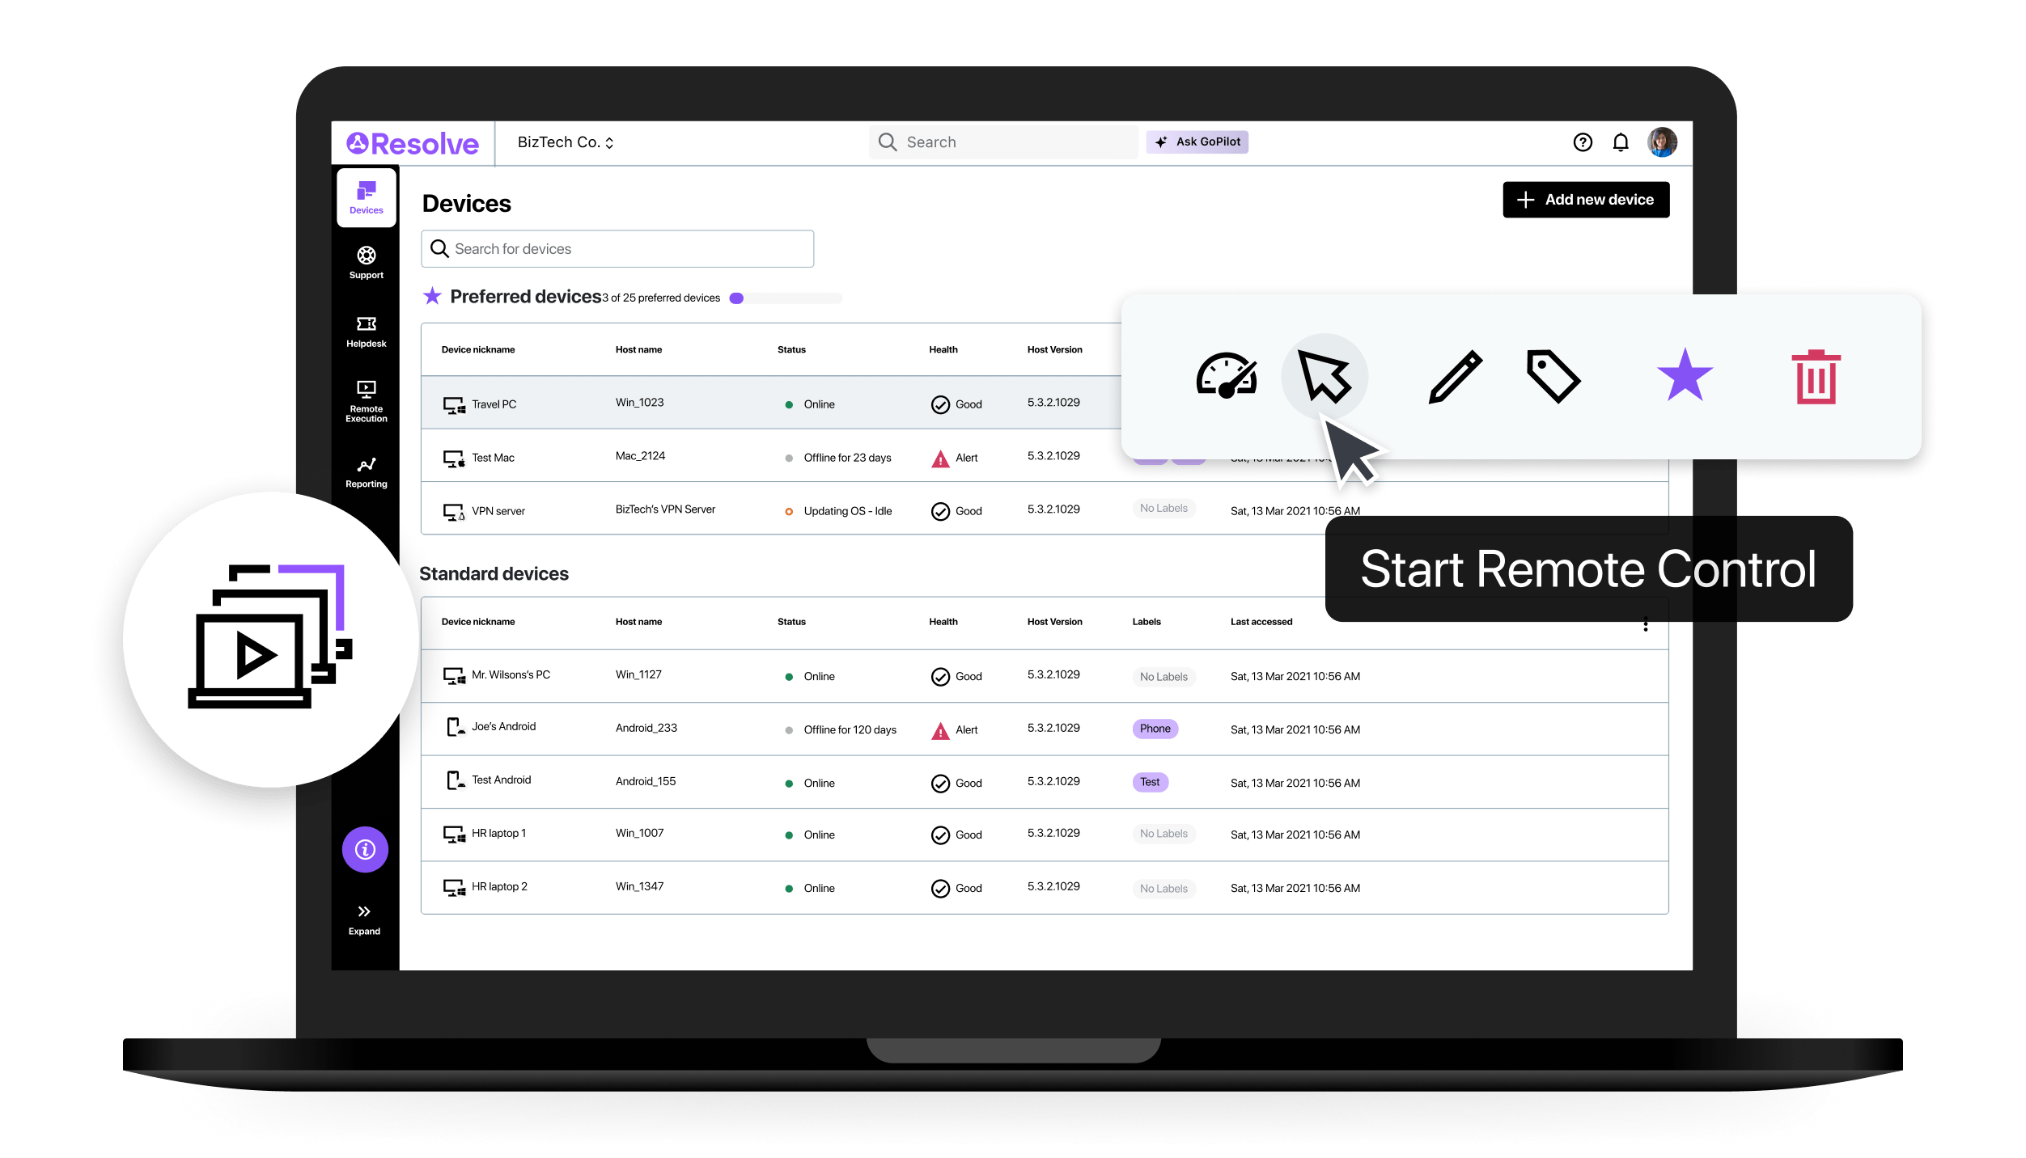Click the tag label icon for the device
The height and width of the screenshot is (1158, 2026).
pyautogui.click(x=1552, y=377)
